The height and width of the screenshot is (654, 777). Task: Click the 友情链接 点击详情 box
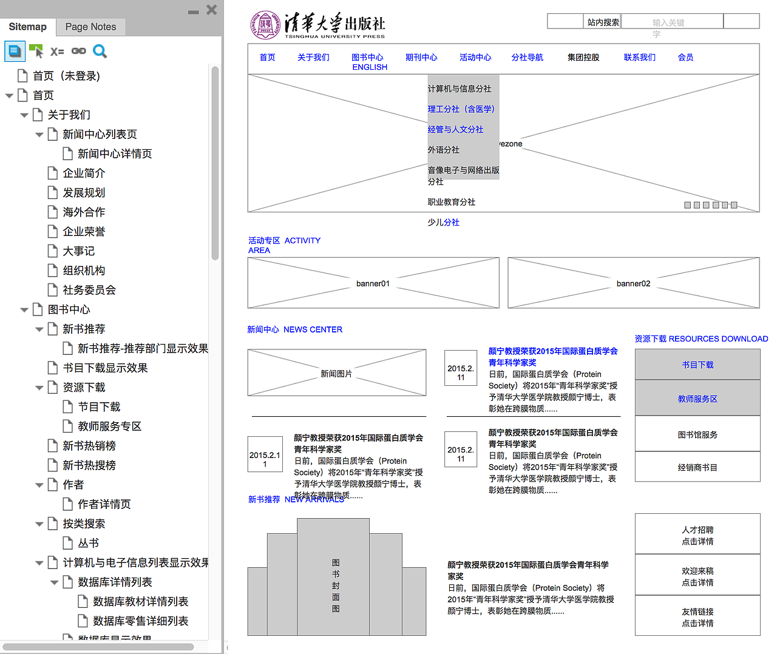coord(697,617)
